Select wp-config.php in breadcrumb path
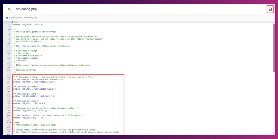 coord(31,18)
